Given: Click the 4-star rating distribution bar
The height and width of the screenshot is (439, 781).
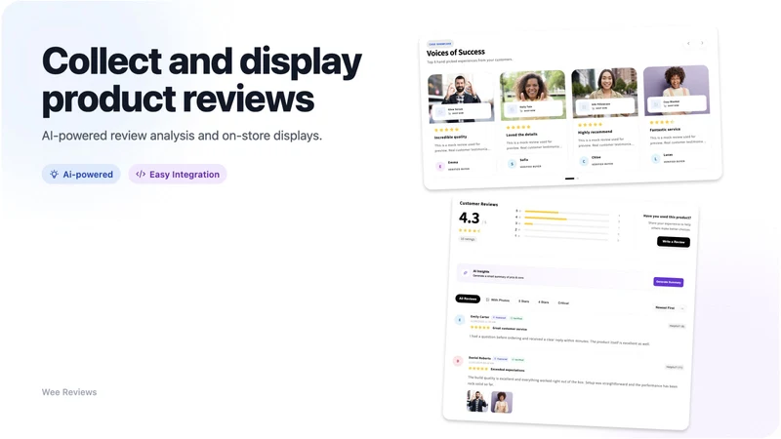Looking at the screenshot, I should click(x=566, y=219).
